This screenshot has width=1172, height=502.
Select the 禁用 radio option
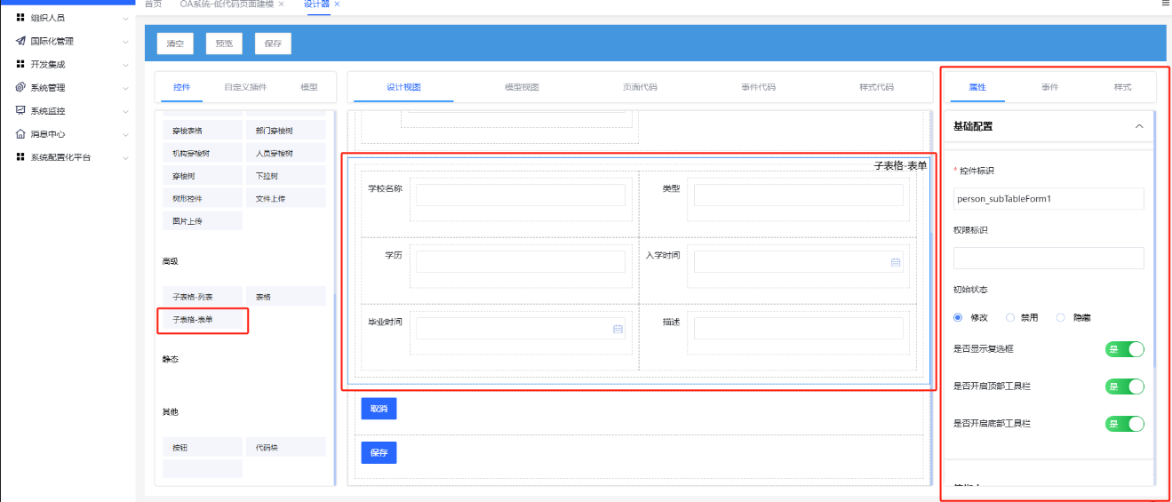1011,317
